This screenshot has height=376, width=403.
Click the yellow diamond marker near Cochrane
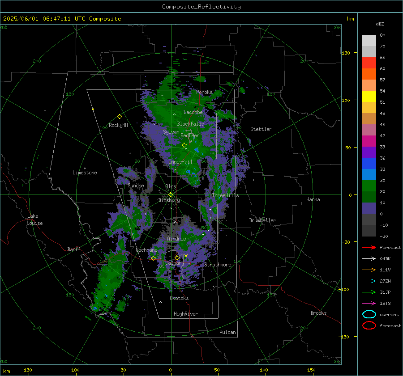pos(154,258)
